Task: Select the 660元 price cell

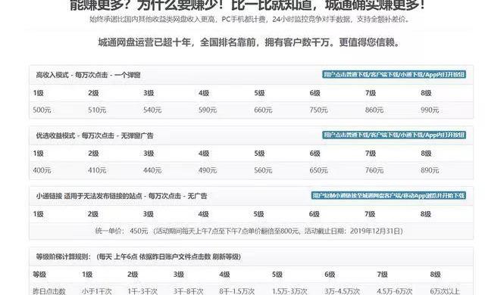Action: click(263, 110)
